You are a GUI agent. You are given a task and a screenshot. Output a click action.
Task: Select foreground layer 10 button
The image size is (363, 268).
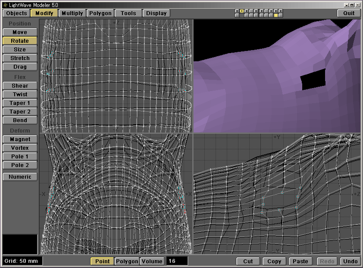tap(281, 10)
